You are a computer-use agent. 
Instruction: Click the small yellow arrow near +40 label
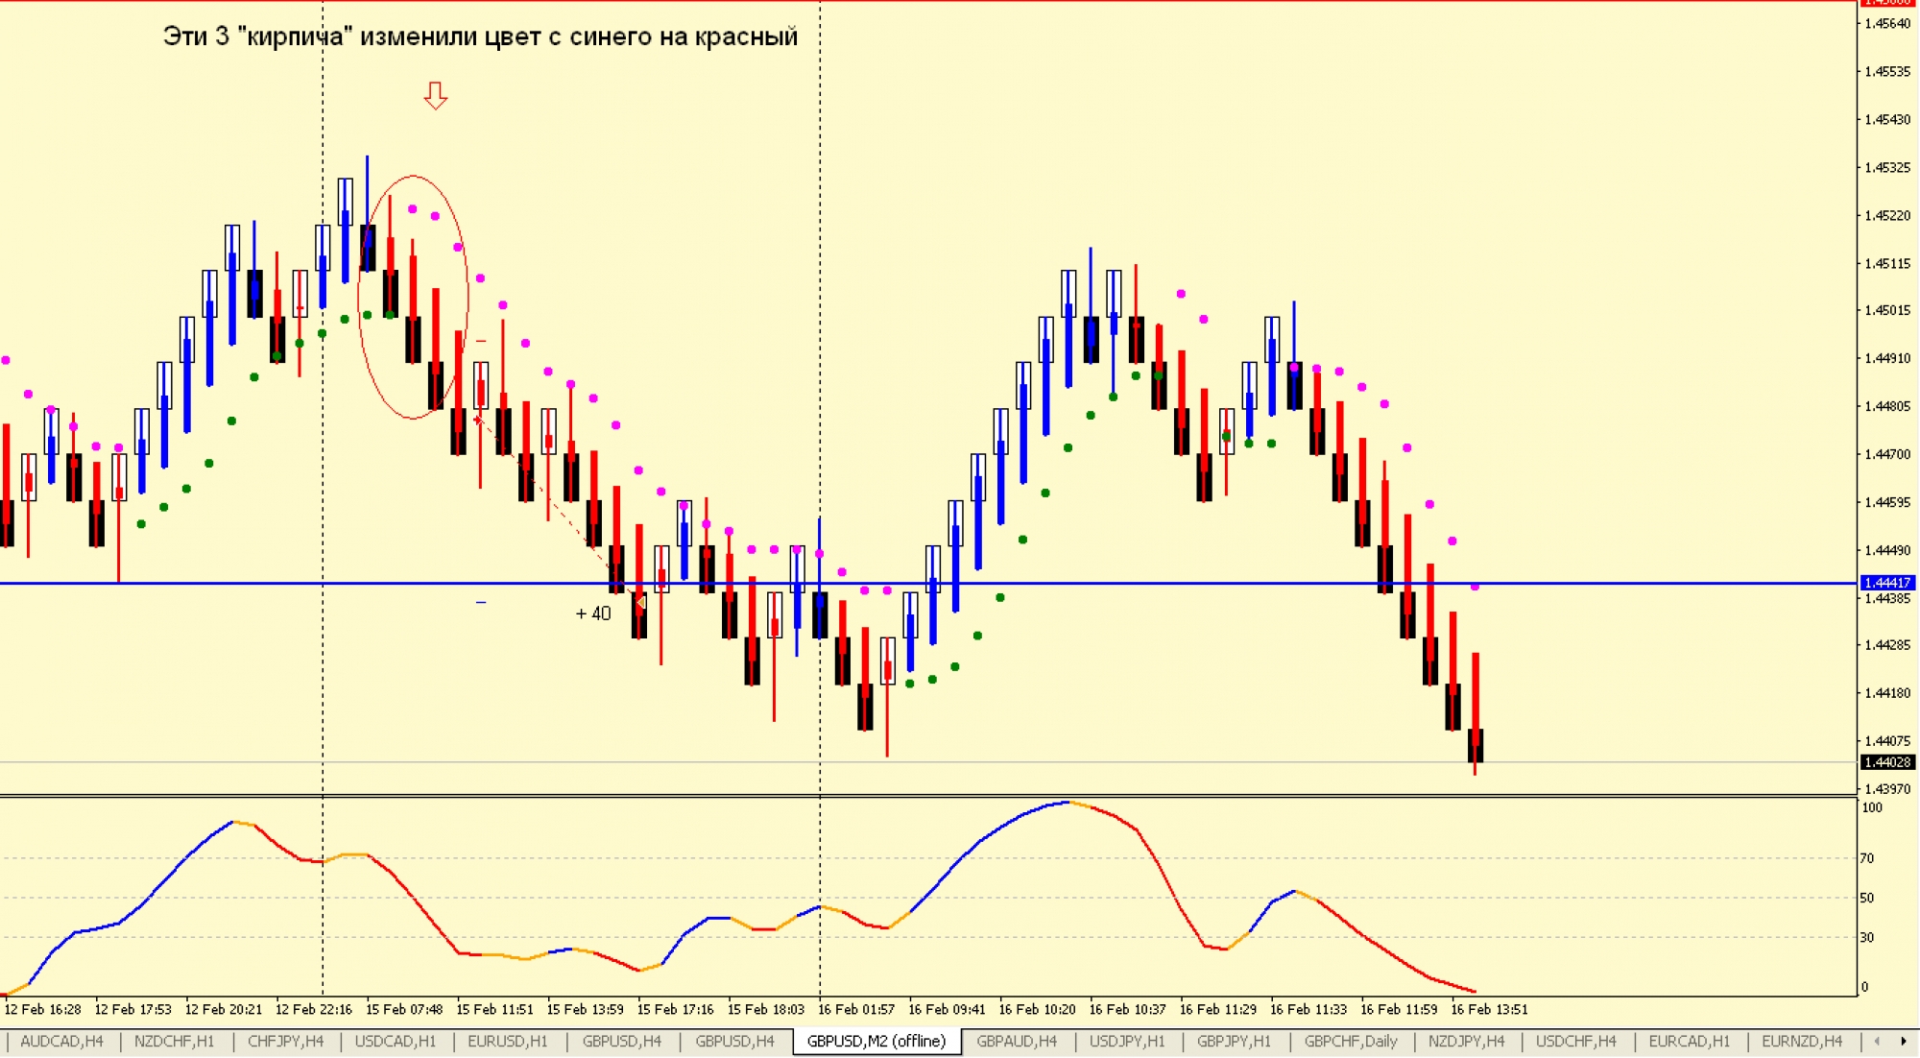tap(641, 602)
